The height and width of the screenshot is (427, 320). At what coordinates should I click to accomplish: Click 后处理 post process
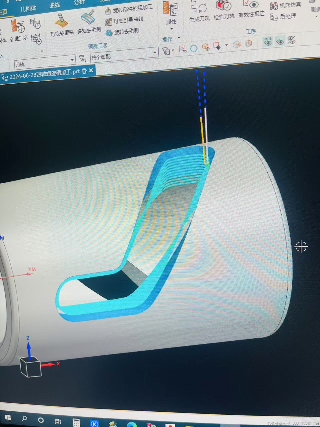pyautogui.click(x=283, y=17)
